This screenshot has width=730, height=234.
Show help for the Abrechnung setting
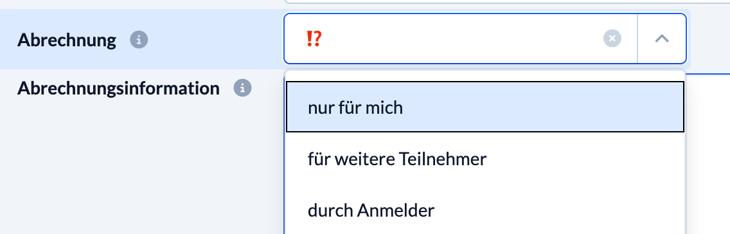click(x=139, y=40)
